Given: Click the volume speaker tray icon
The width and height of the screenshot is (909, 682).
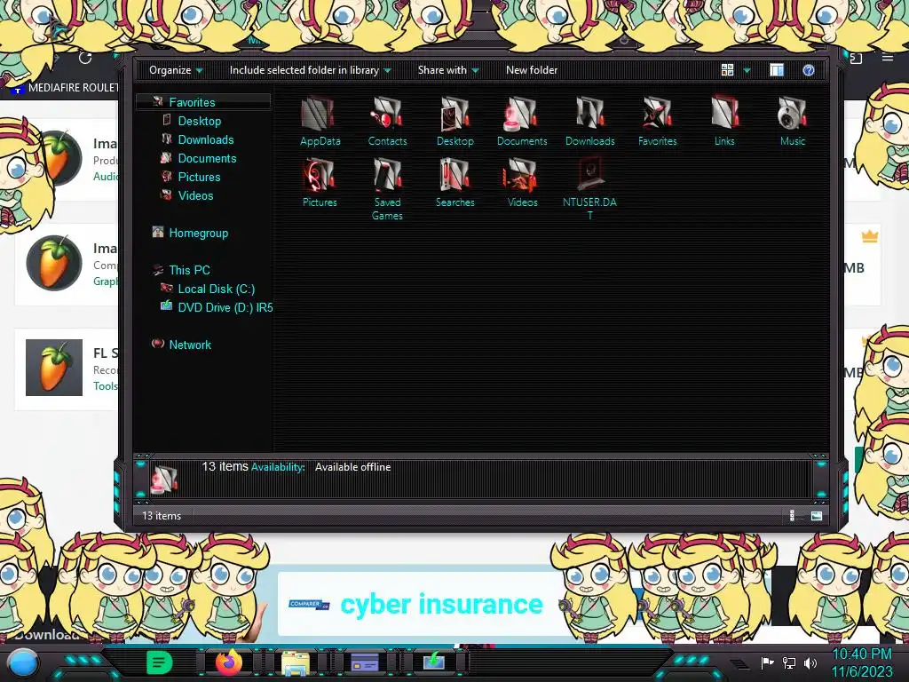Looking at the screenshot, I should click(x=810, y=662).
